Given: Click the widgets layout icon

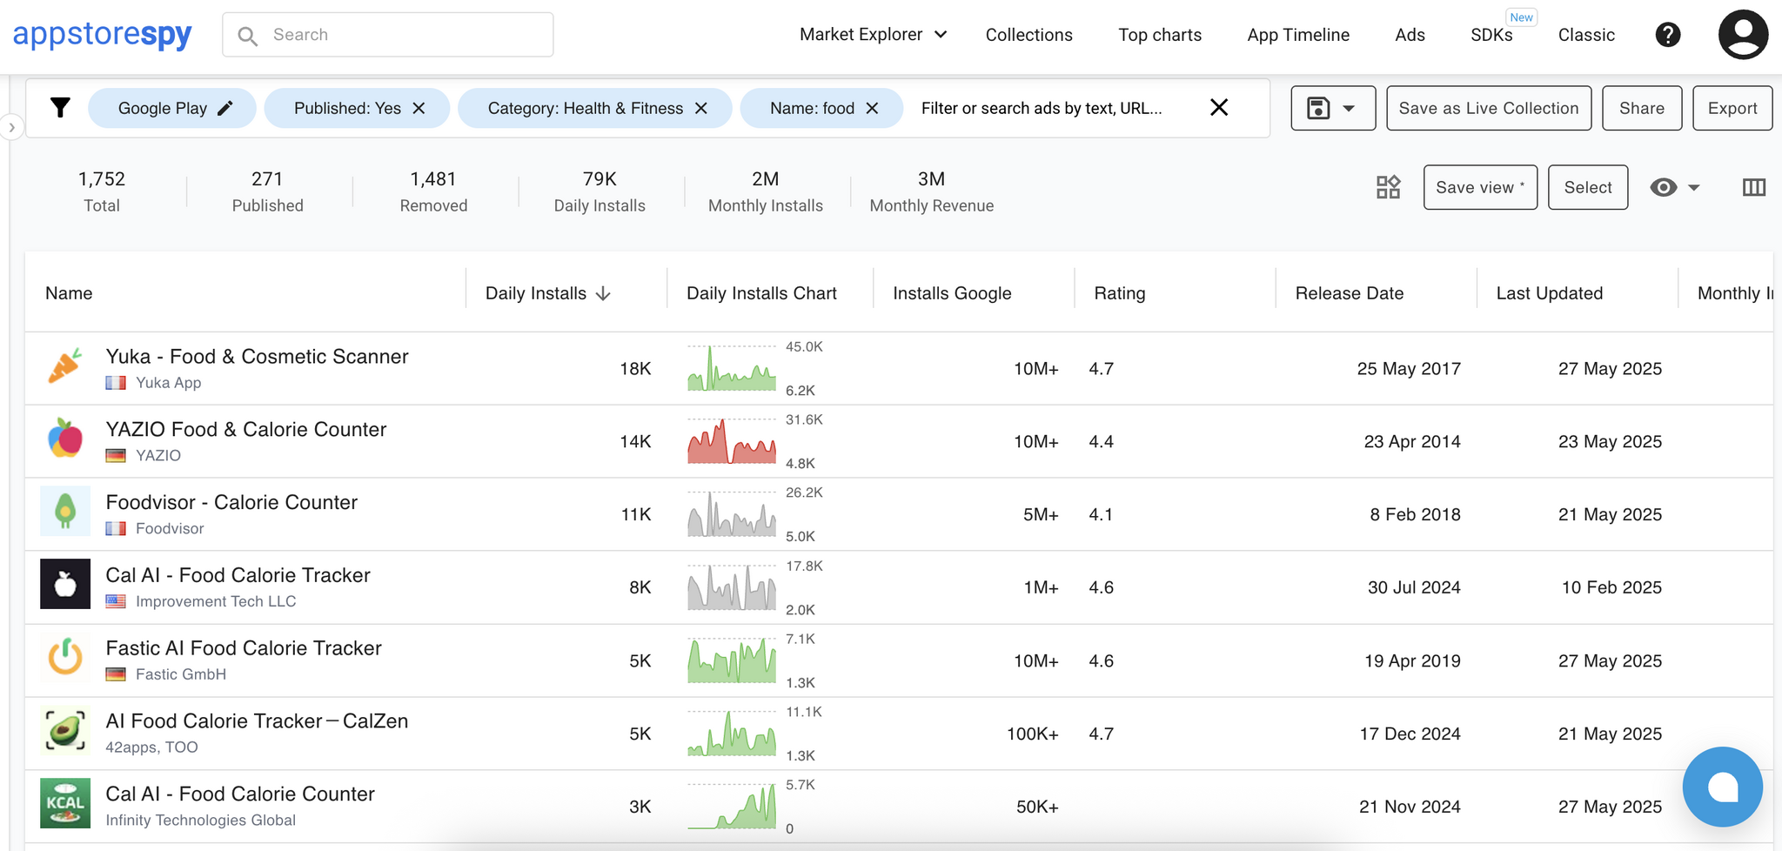Looking at the screenshot, I should pyautogui.click(x=1388, y=187).
